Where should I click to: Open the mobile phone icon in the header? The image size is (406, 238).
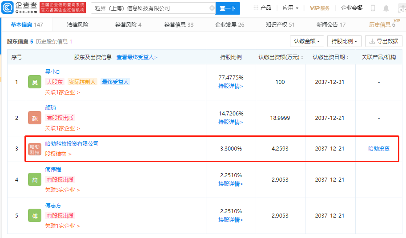point(373,8)
